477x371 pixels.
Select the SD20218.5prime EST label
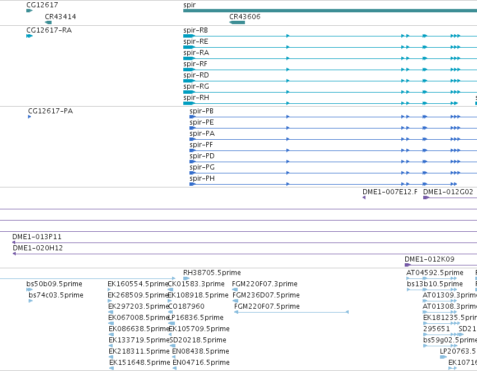(x=198, y=340)
